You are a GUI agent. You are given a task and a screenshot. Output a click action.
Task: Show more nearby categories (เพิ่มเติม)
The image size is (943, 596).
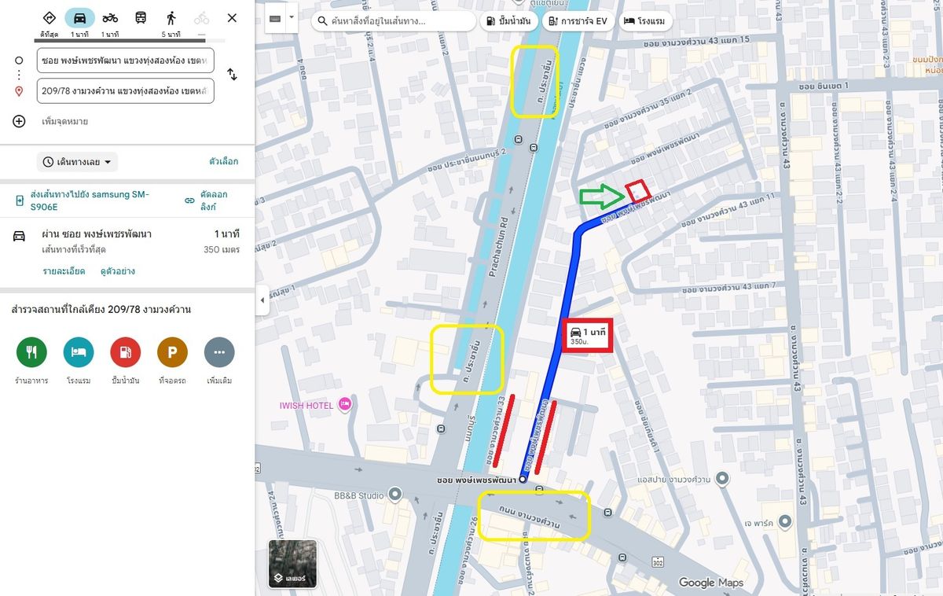coord(219,352)
